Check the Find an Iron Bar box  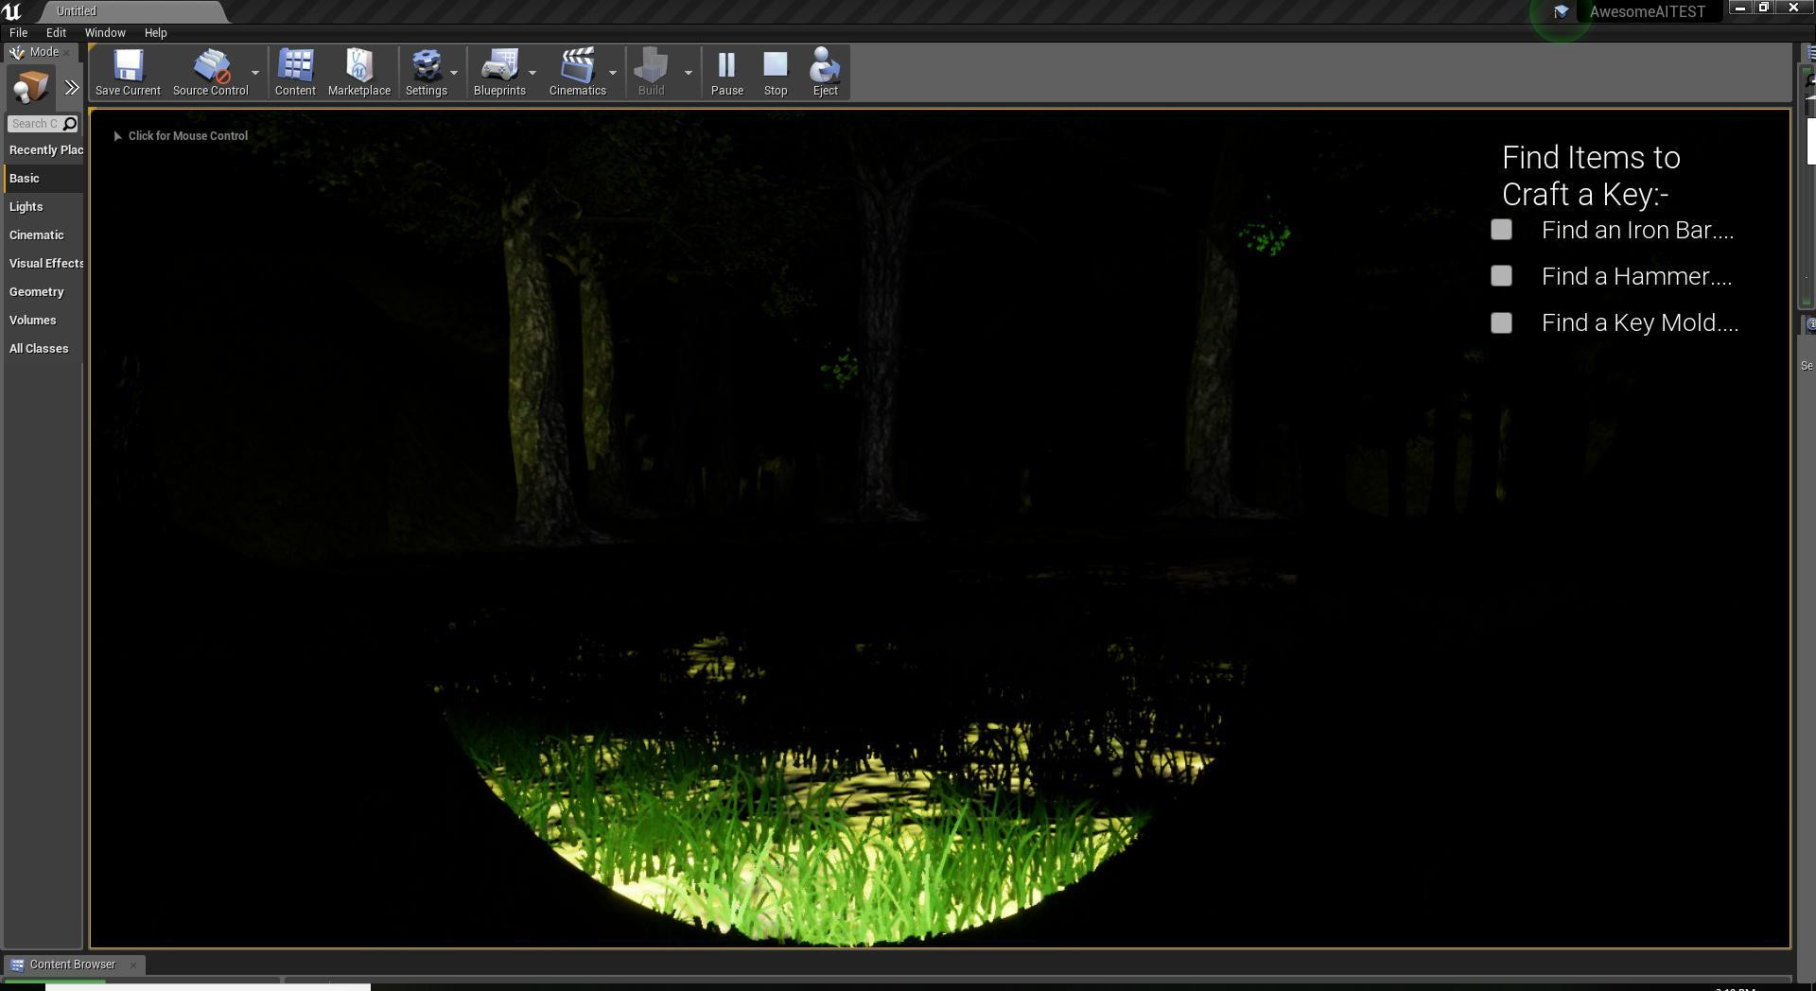[1501, 230]
